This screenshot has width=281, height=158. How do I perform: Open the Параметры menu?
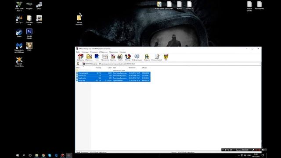click(x=113, y=52)
